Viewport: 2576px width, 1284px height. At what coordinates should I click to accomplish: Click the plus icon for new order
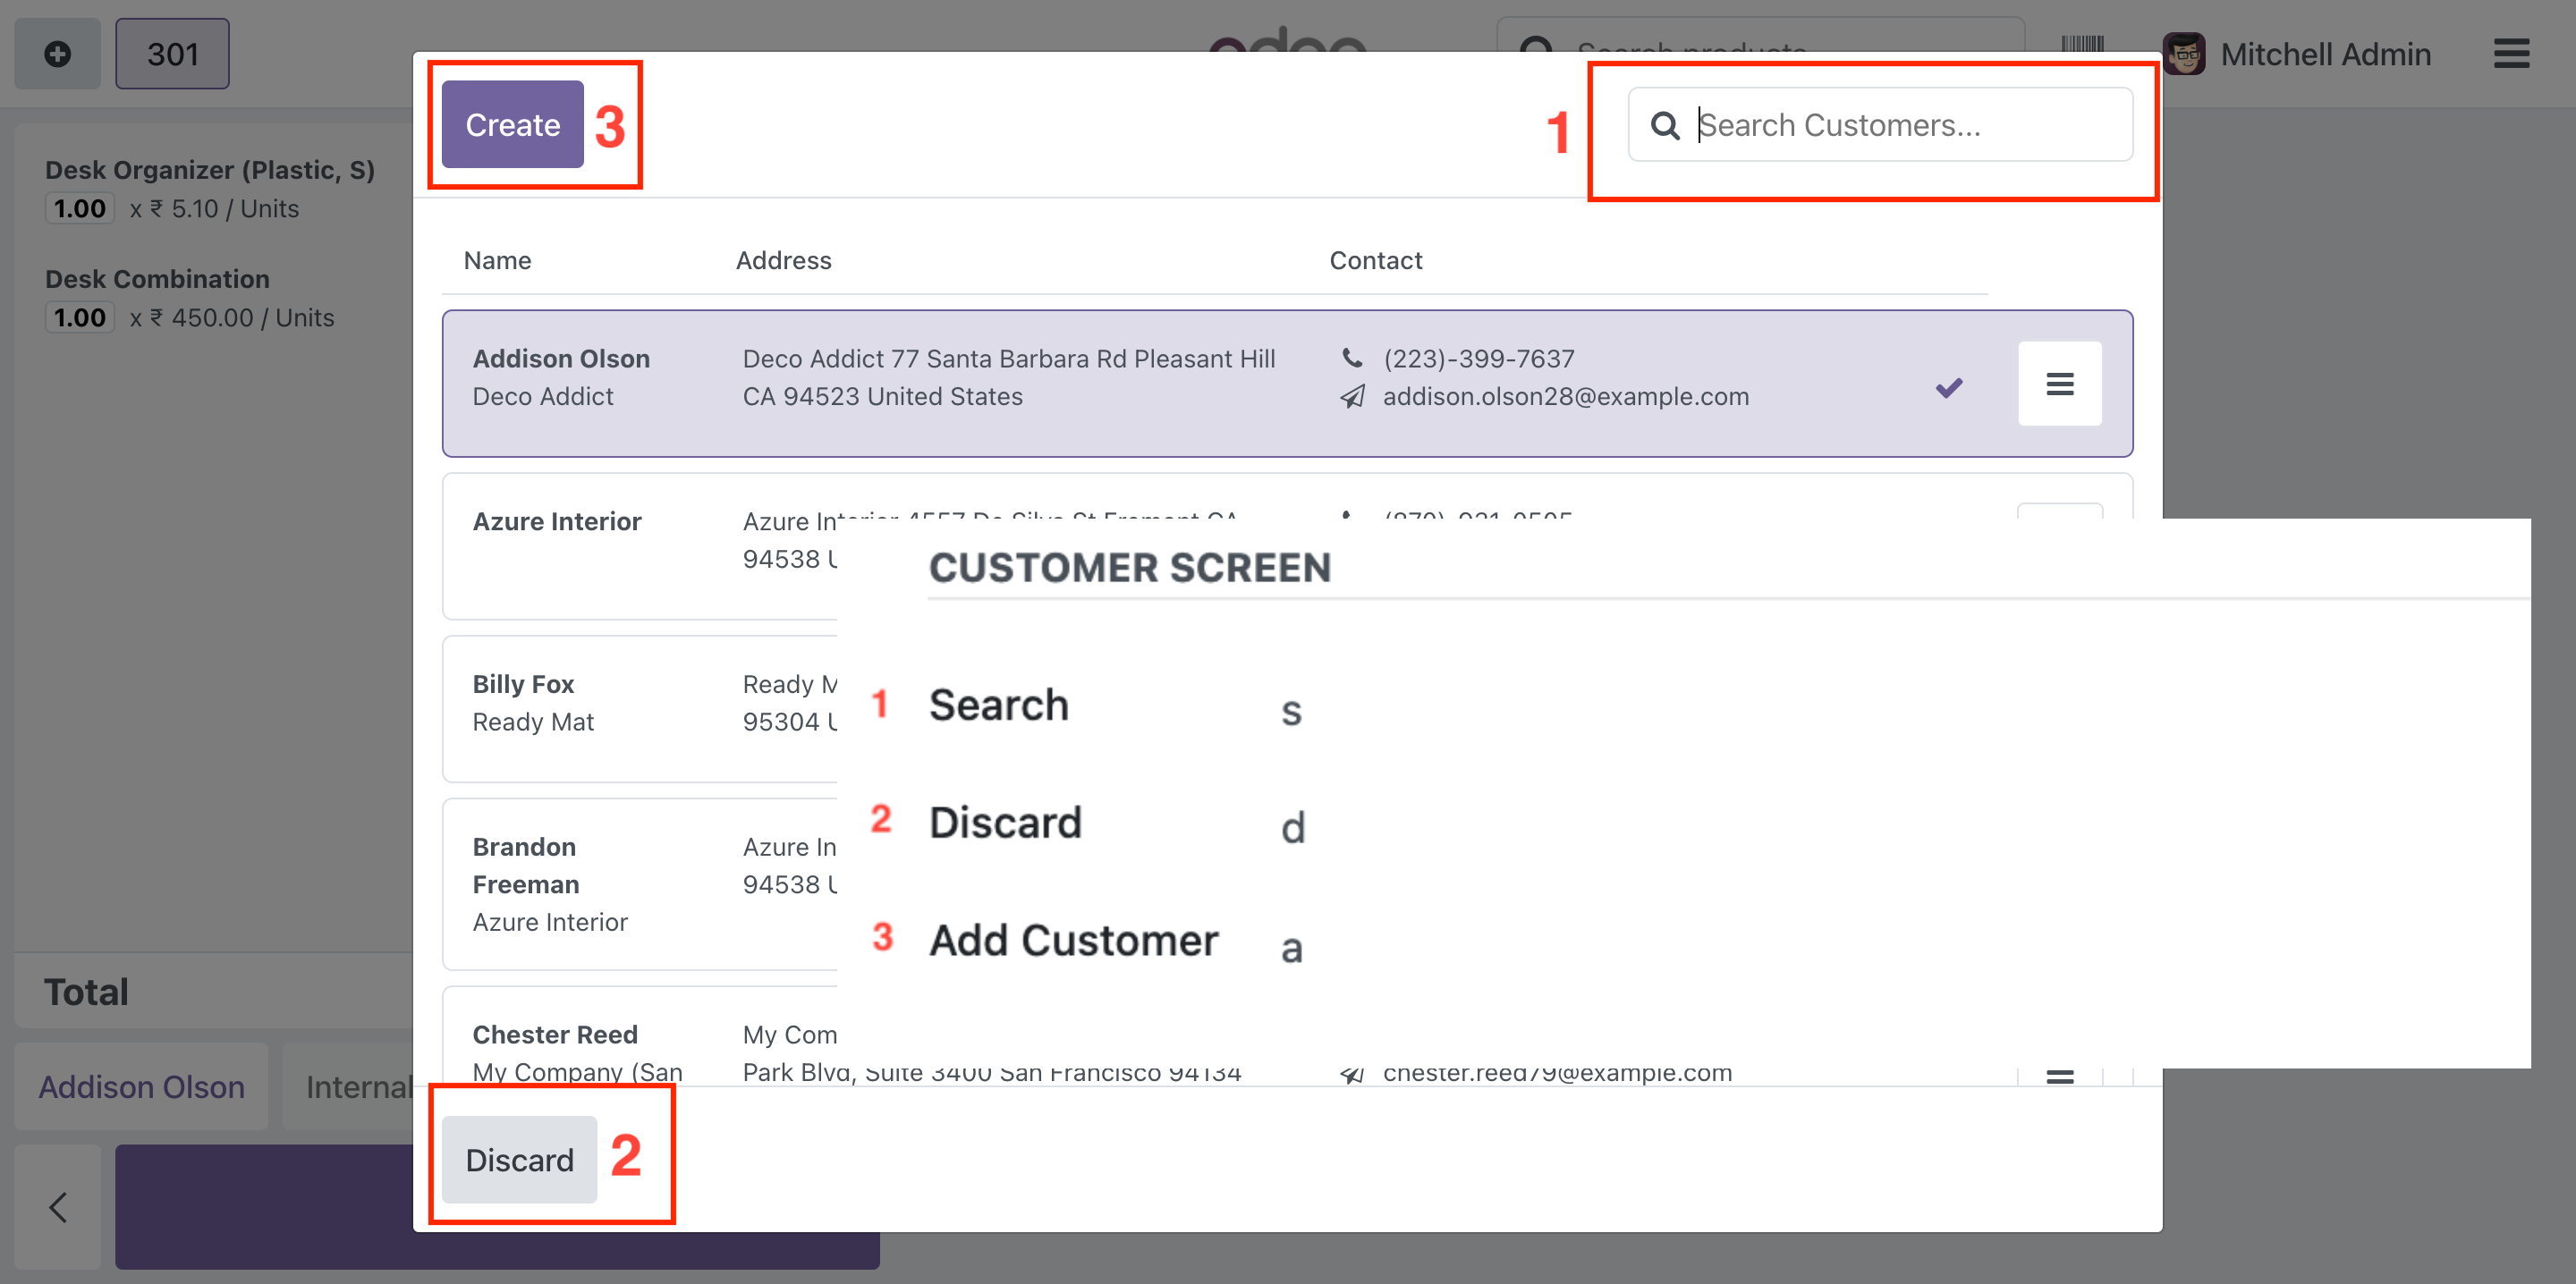(57, 54)
